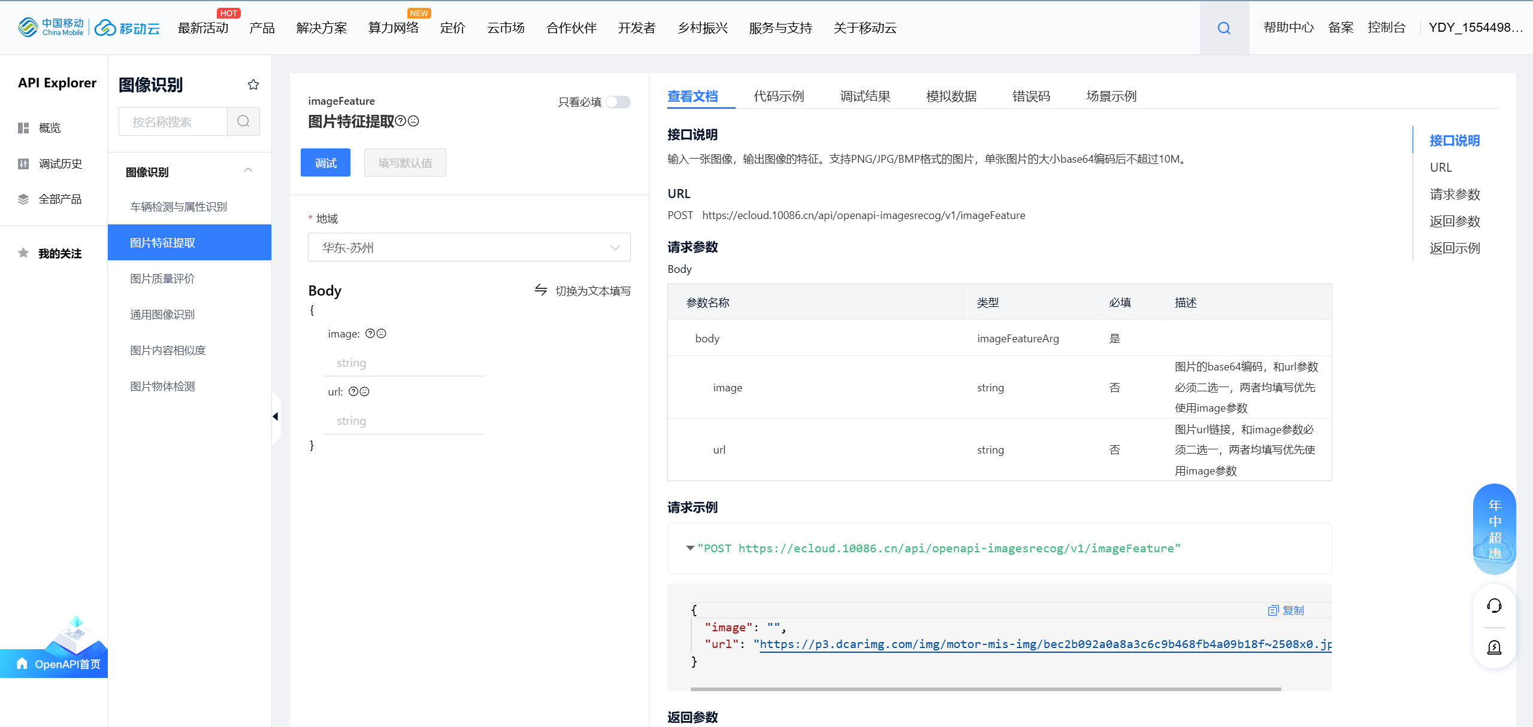Click the help icon beside url parameter
This screenshot has width=1533, height=727.
click(x=353, y=391)
